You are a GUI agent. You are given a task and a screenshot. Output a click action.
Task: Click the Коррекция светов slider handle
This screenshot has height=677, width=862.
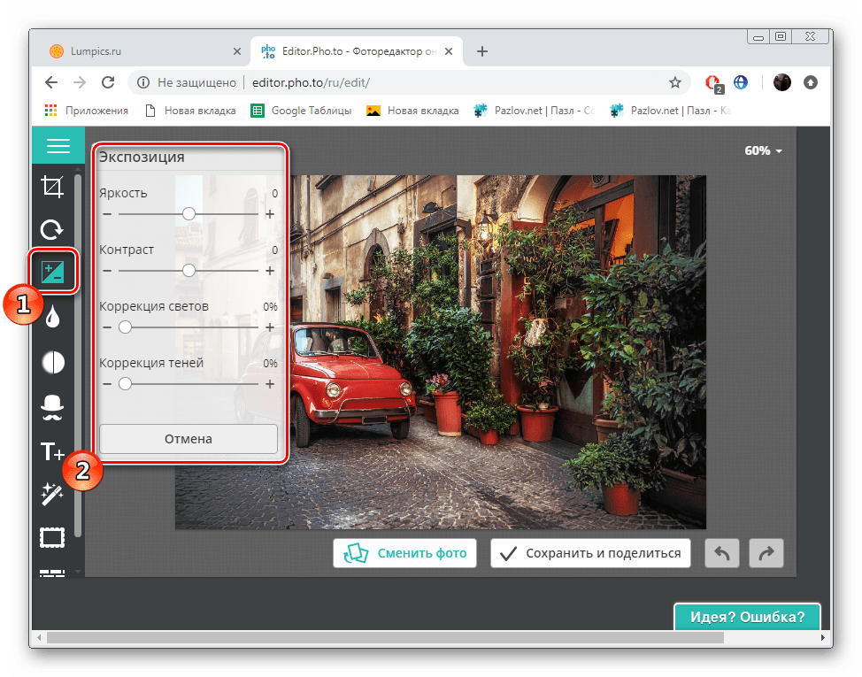coord(126,327)
